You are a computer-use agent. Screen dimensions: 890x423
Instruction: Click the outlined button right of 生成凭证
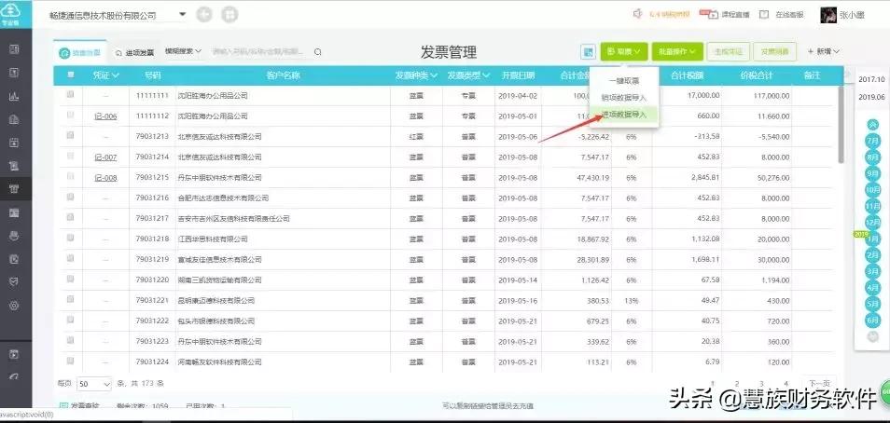(774, 51)
